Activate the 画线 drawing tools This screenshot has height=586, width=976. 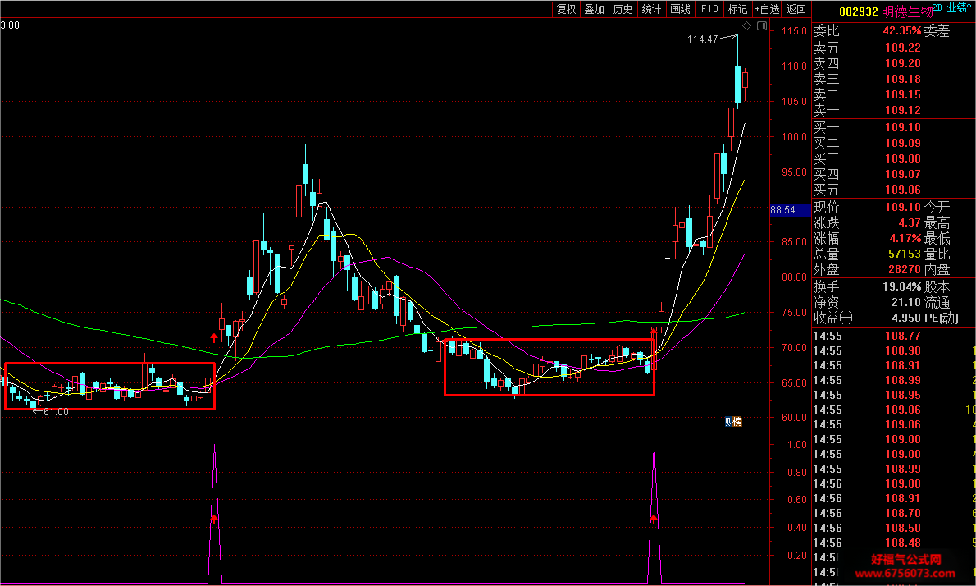pos(680,9)
